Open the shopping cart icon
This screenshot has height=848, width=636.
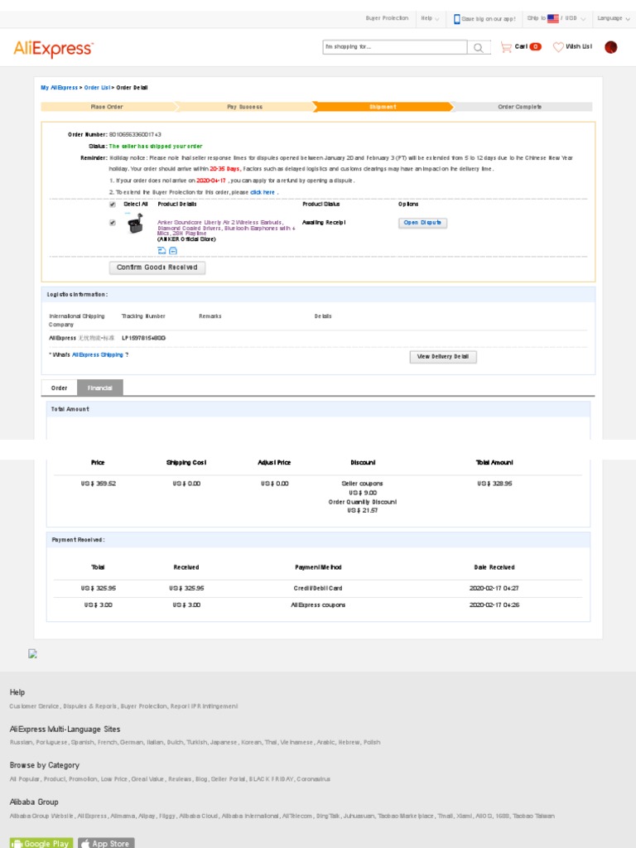click(506, 47)
